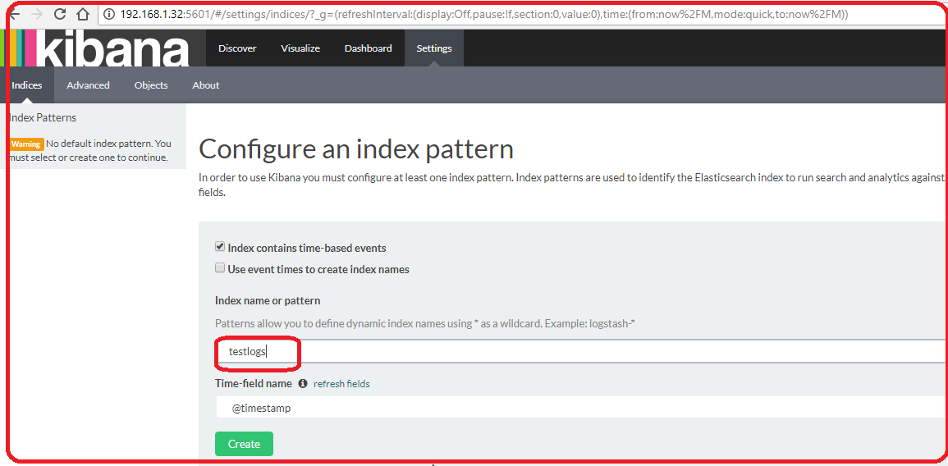This screenshot has height=466, width=948.
Task: Click the Time-field name label
Action: coord(254,383)
